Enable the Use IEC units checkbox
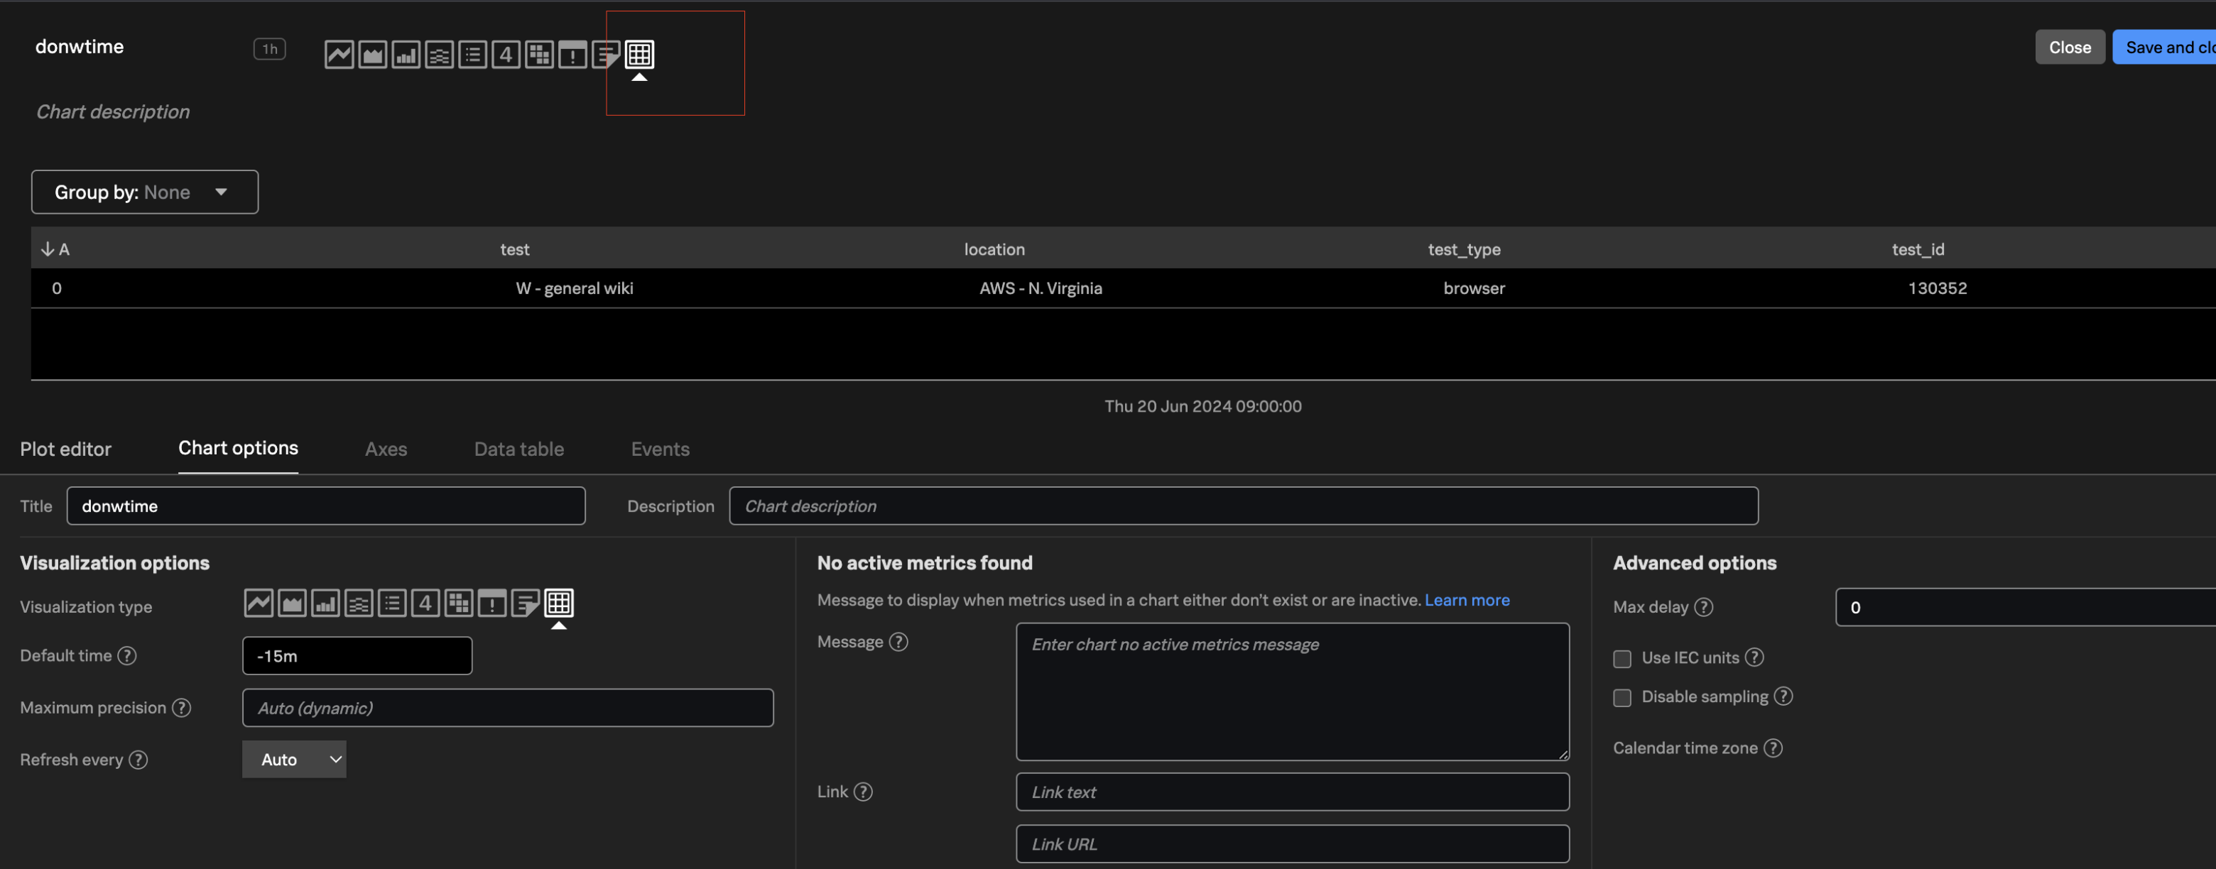 [x=1622, y=658]
